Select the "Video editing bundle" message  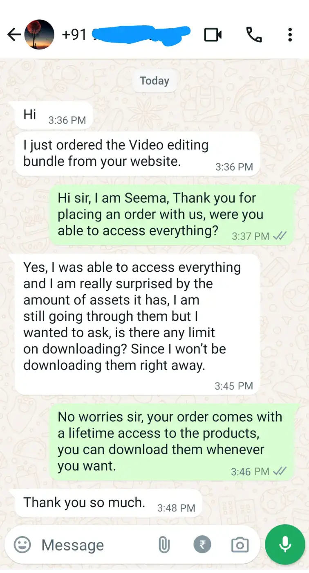tap(137, 153)
